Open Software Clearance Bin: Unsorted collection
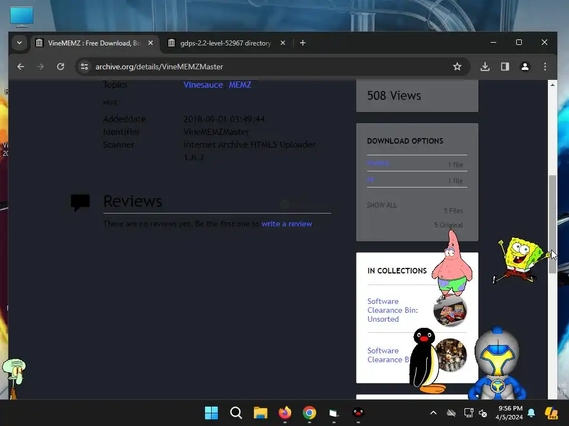This screenshot has height=426, width=569. tap(393, 310)
